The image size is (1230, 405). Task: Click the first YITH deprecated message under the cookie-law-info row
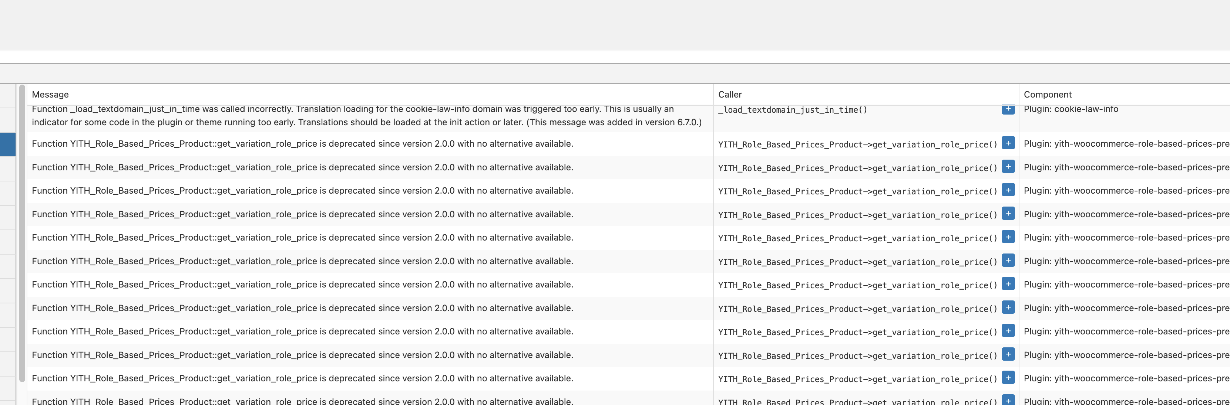pos(302,144)
